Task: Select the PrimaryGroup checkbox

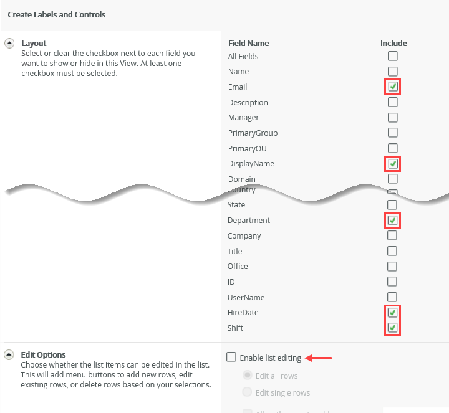Action: click(x=393, y=133)
